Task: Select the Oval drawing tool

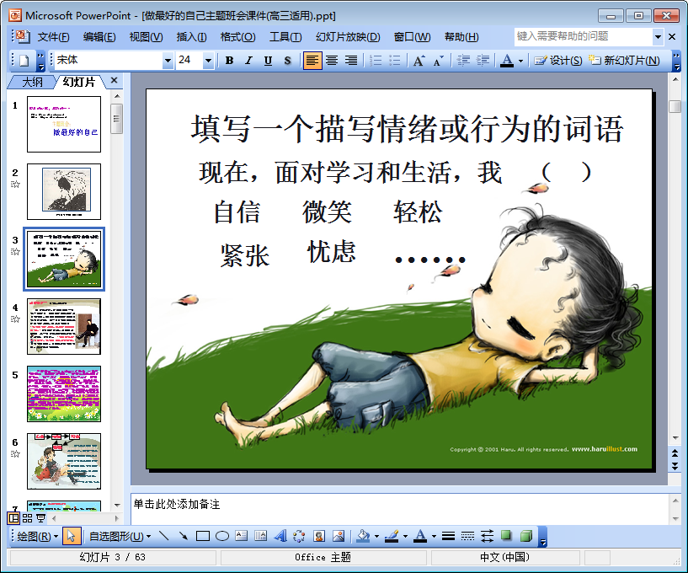Action: point(222,536)
